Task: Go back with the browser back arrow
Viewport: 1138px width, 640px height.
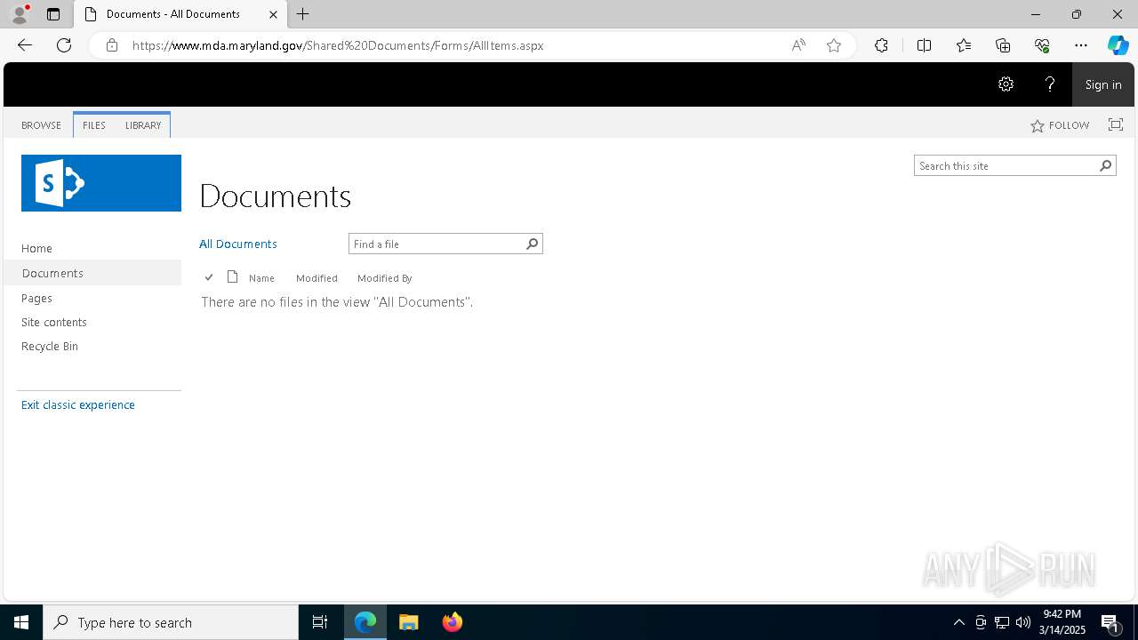Action: [25, 45]
